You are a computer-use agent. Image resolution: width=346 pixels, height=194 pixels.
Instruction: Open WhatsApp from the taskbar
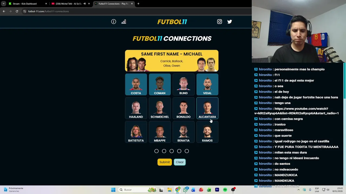tap(185, 190)
